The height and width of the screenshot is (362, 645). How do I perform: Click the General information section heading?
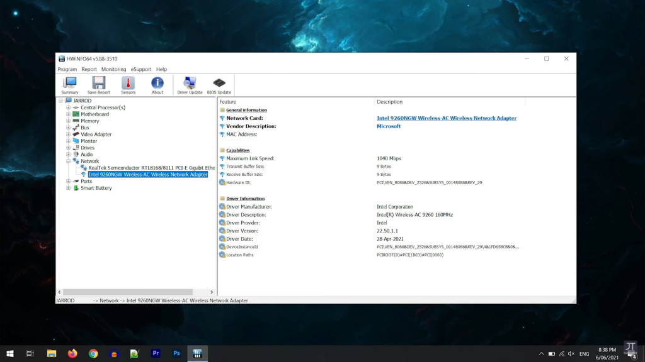[246, 110]
